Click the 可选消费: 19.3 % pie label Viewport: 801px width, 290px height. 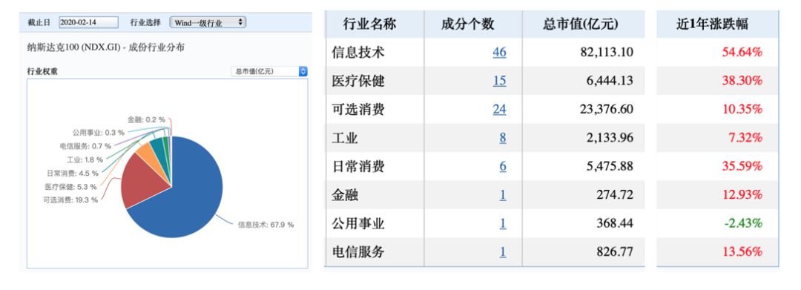click(x=70, y=200)
